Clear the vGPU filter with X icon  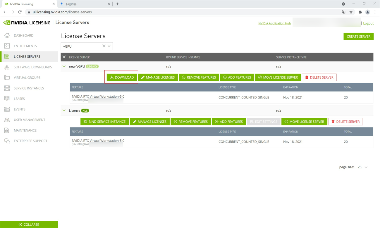point(104,46)
